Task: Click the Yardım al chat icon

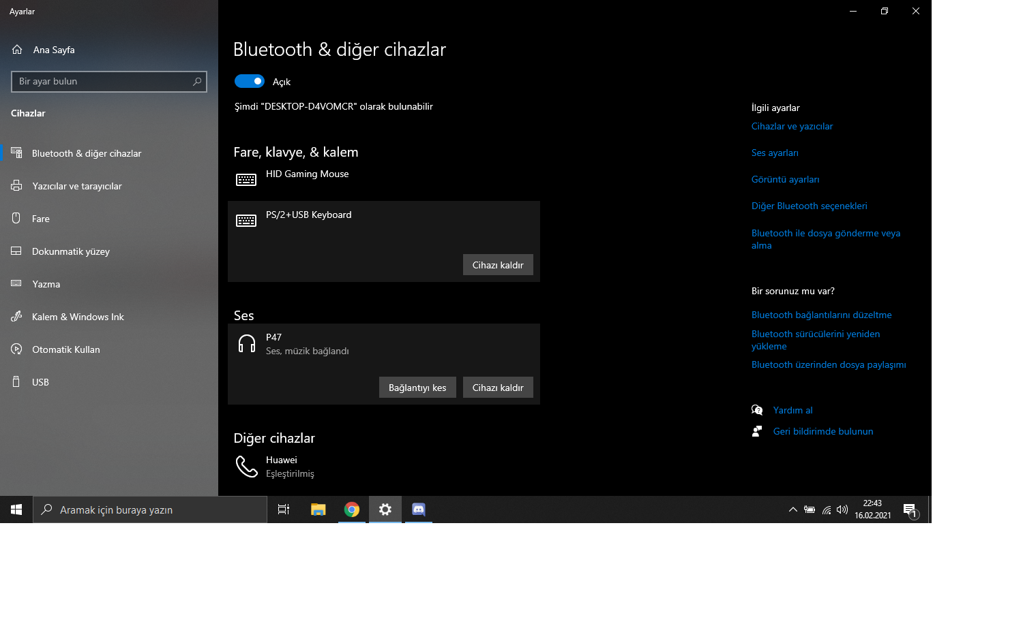Action: pos(757,410)
